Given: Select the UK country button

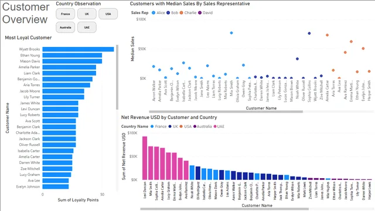Looking at the screenshot, I should pos(87,14).
